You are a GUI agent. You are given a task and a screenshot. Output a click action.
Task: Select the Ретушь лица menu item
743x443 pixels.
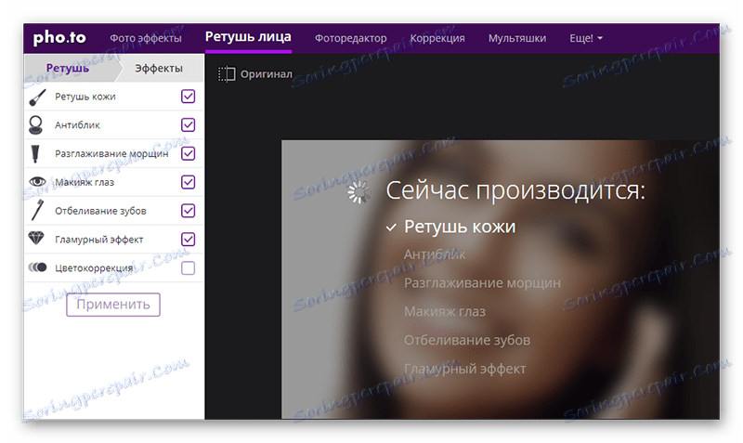click(x=248, y=37)
